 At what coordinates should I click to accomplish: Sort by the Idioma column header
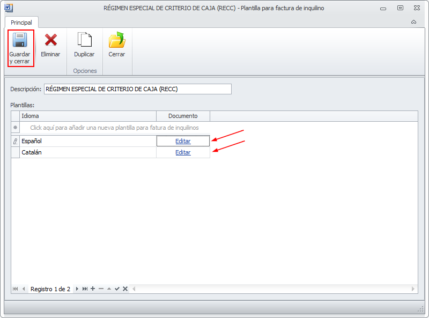click(x=88, y=116)
